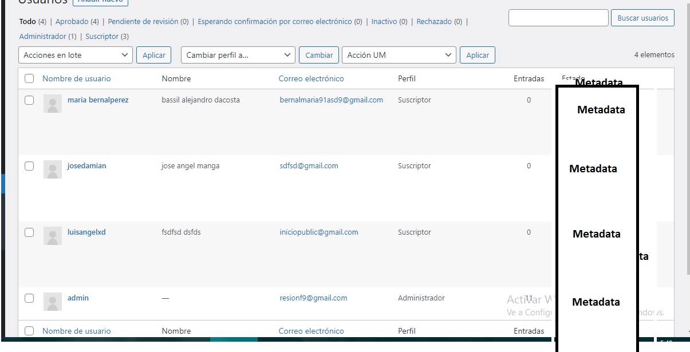Click the name 'jose angel manga'
The height and width of the screenshot is (352, 690).
(191, 166)
